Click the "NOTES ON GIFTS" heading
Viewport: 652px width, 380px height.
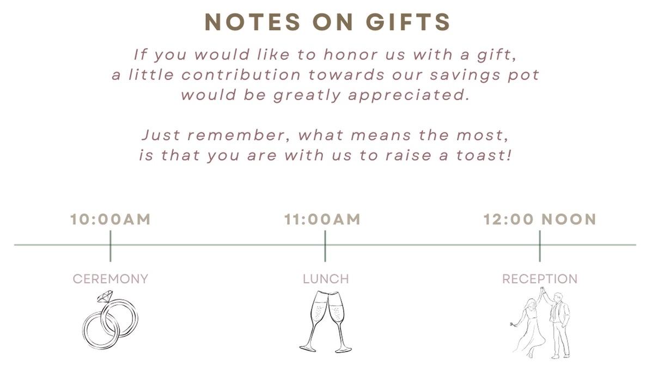(327, 22)
